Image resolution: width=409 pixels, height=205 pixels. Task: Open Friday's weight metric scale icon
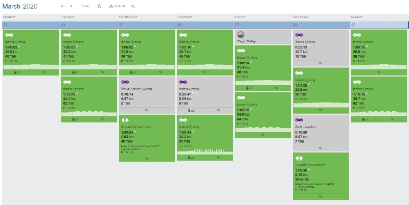pyautogui.click(x=241, y=35)
